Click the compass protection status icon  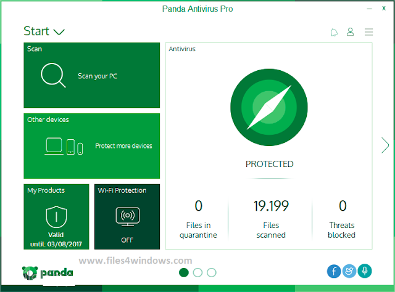(269, 107)
